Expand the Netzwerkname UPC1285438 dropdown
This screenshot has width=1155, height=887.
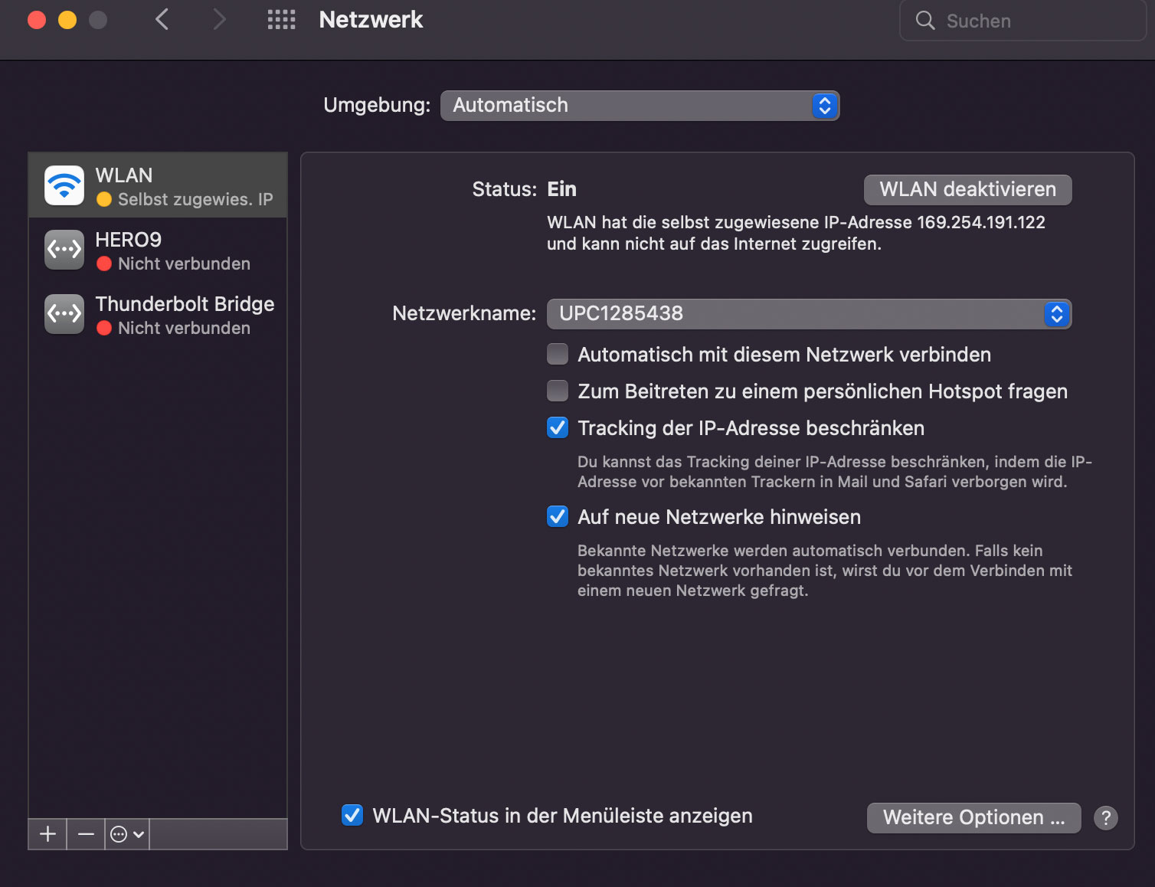click(x=809, y=314)
